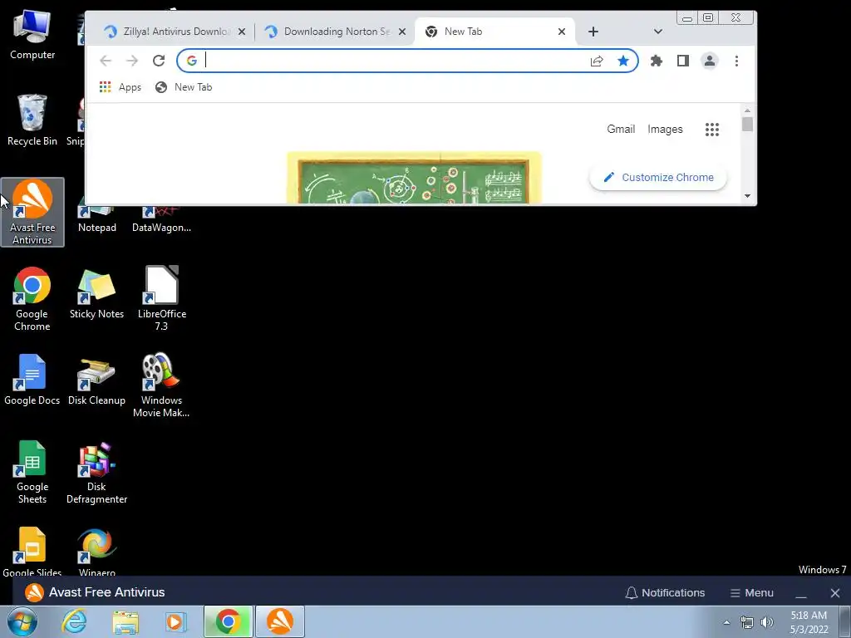Expand the tab search dropdown arrow
Image resolution: width=851 pixels, height=638 pixels.
(x=658, y=32)
